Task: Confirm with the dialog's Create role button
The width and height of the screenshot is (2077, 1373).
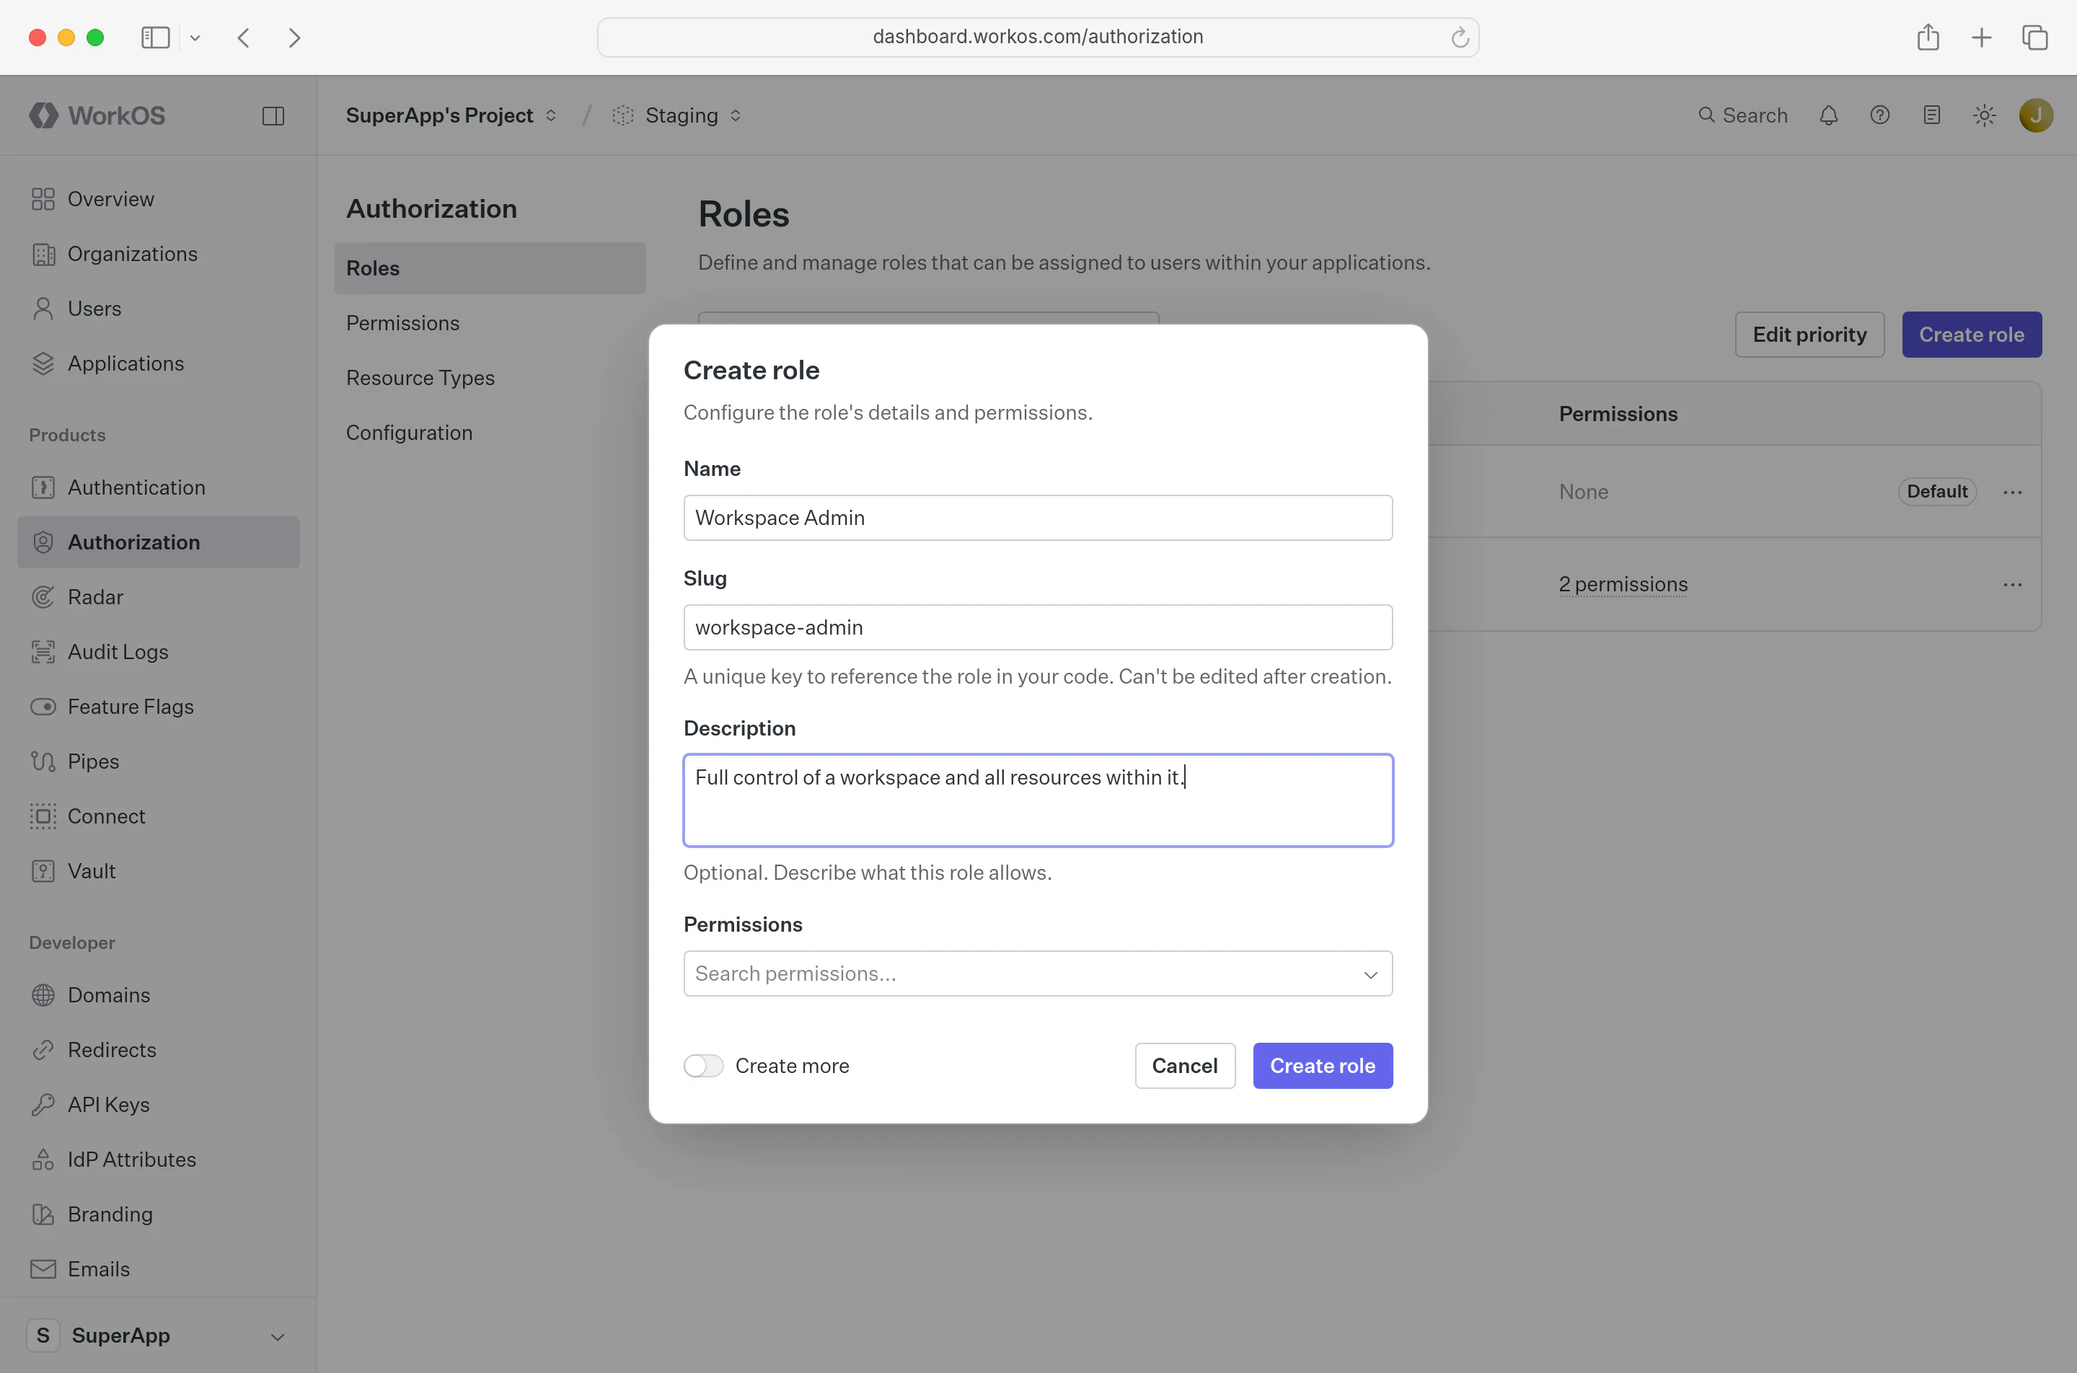Action: (1322, 1066)
